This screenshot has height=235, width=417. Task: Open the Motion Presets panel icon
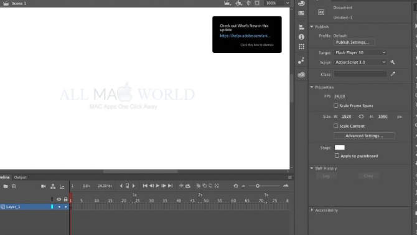coord(301,61)
